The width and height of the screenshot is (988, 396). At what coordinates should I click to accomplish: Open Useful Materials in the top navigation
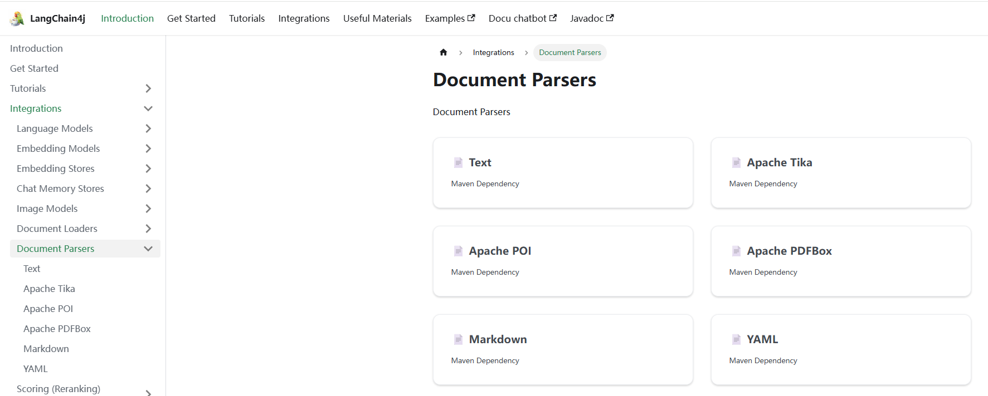coord(377,18)
